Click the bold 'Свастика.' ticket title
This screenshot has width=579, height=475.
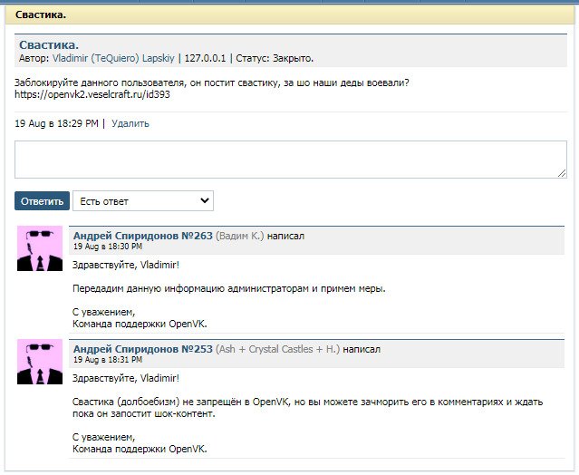tap(49, 44)
